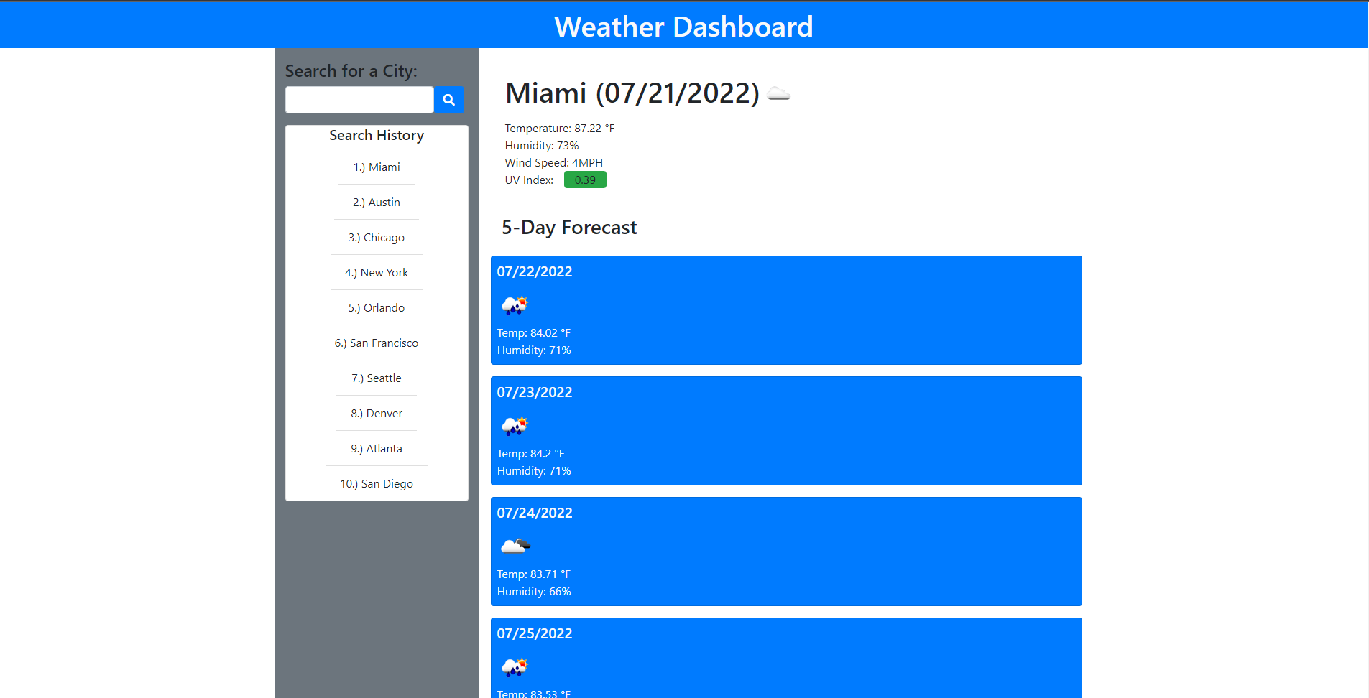Screen dimensions: 1369x698
Task: Click the Wind Speed: 4MPH text
Action: pyautogui.click(x=554, y=162)
